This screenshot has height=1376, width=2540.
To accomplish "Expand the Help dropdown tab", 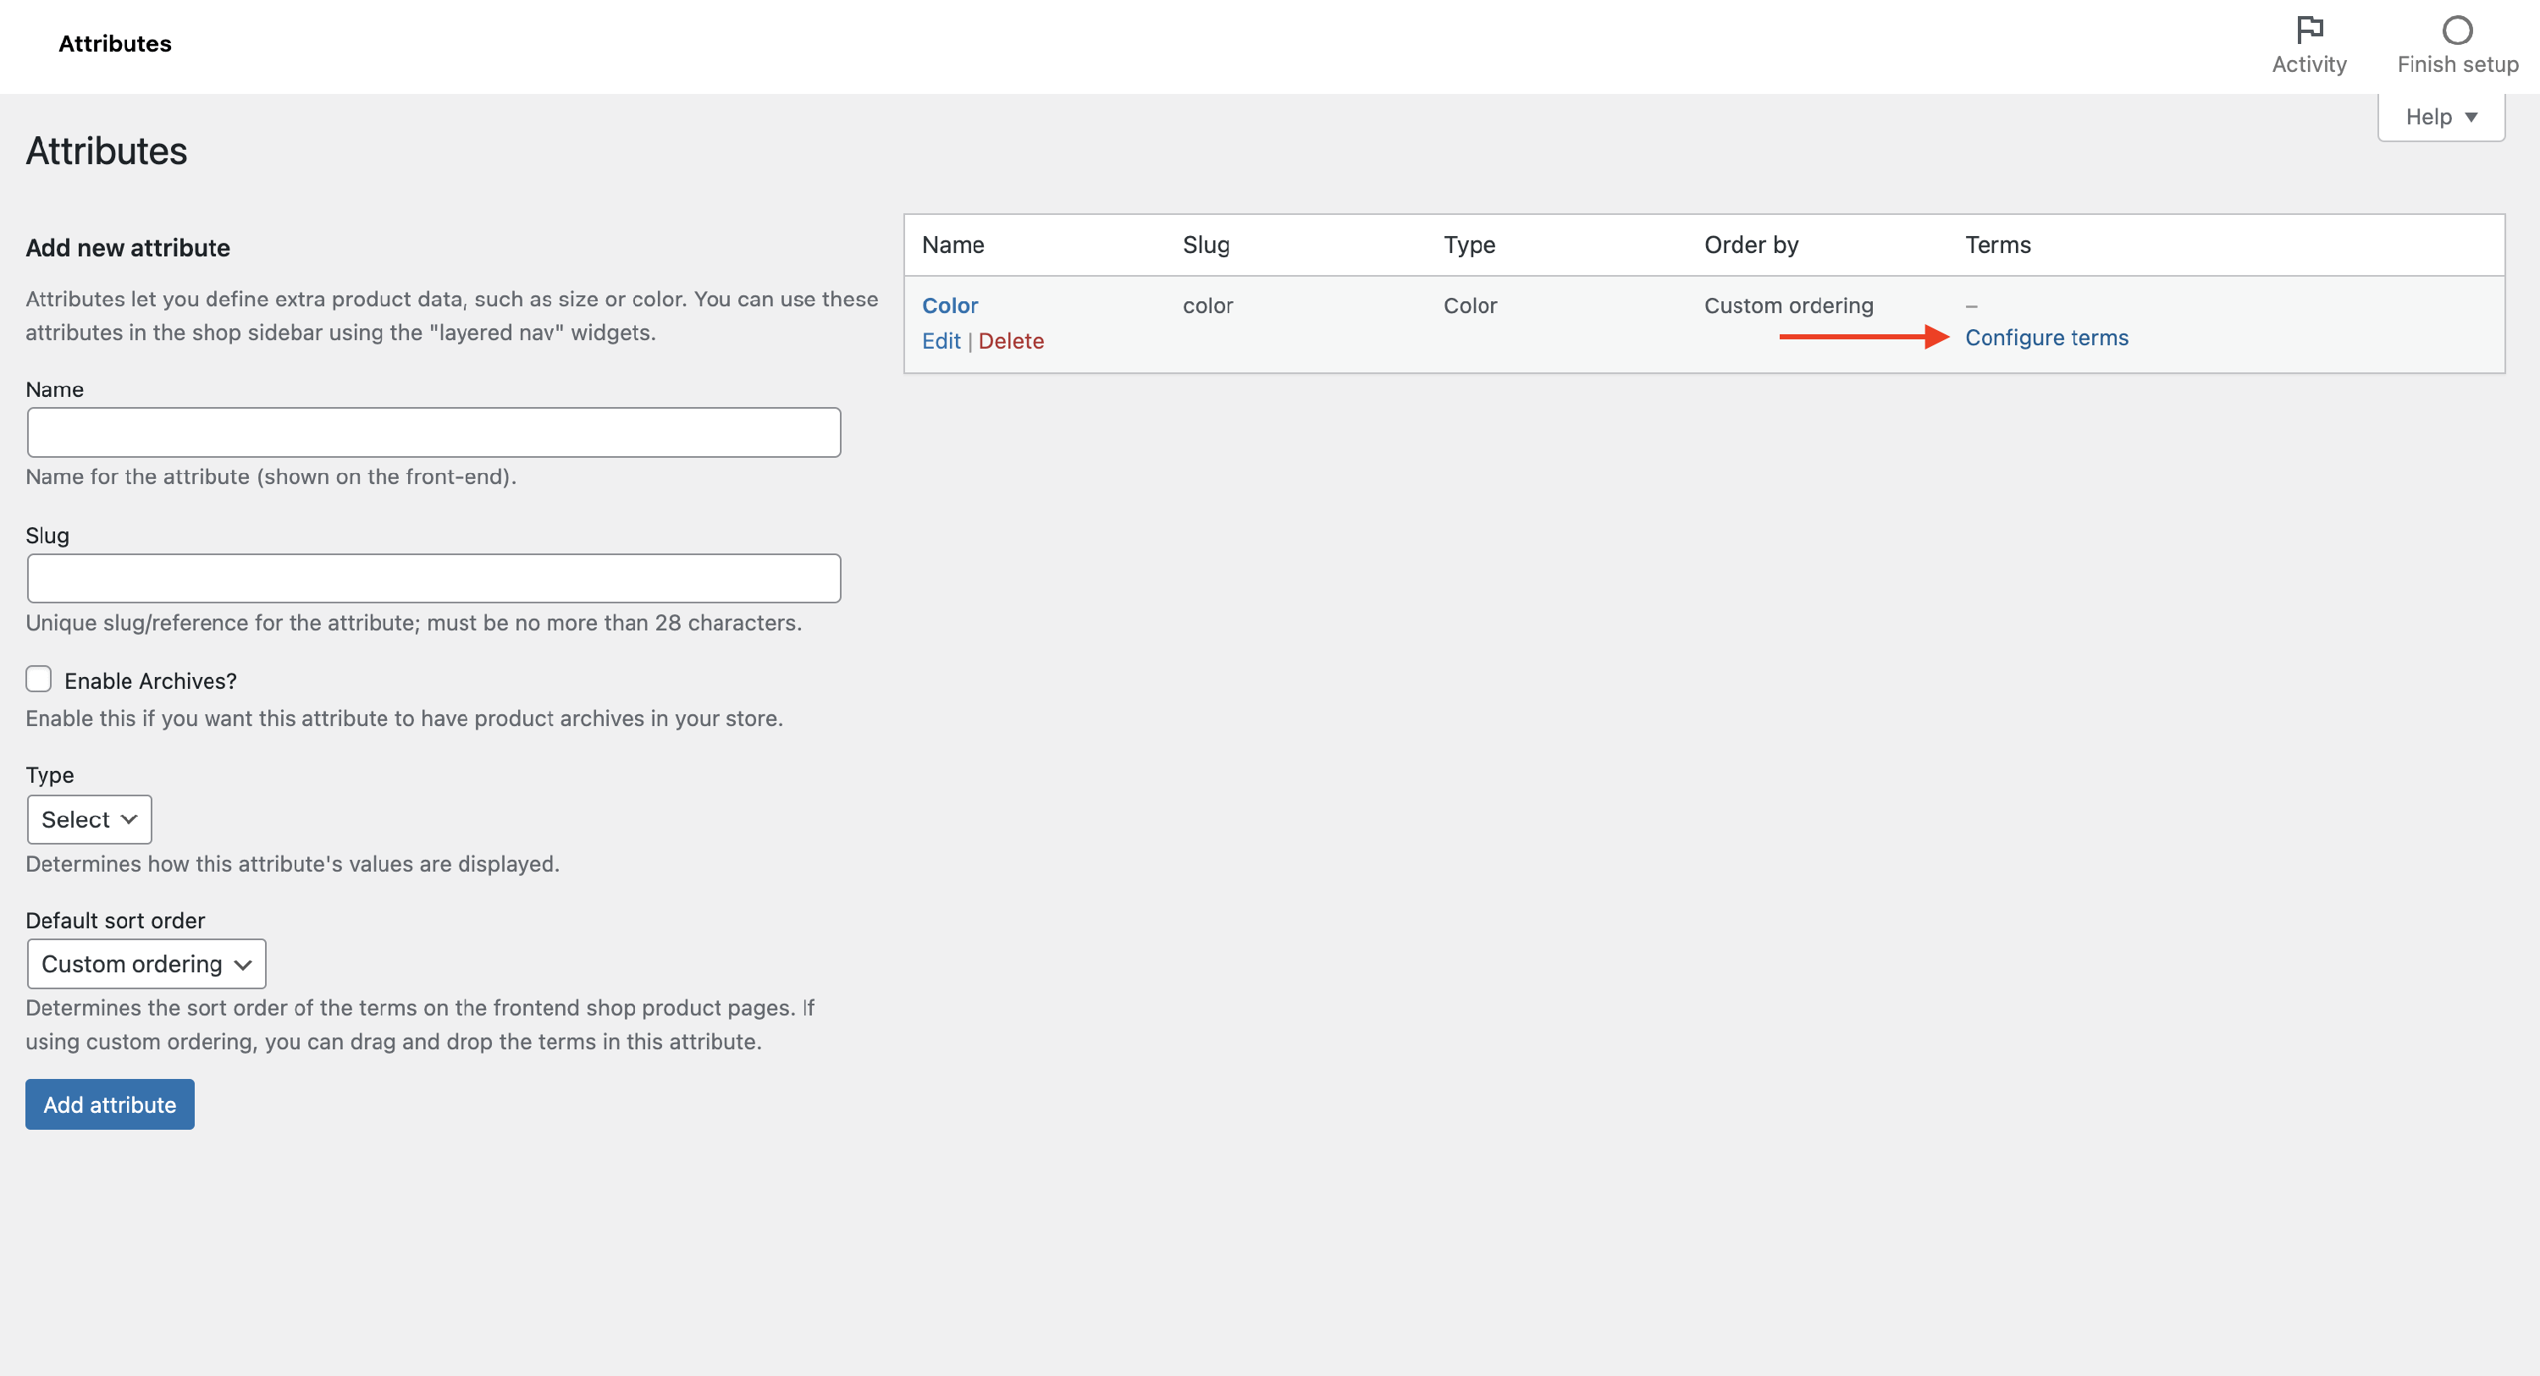I will point(2440,118).
